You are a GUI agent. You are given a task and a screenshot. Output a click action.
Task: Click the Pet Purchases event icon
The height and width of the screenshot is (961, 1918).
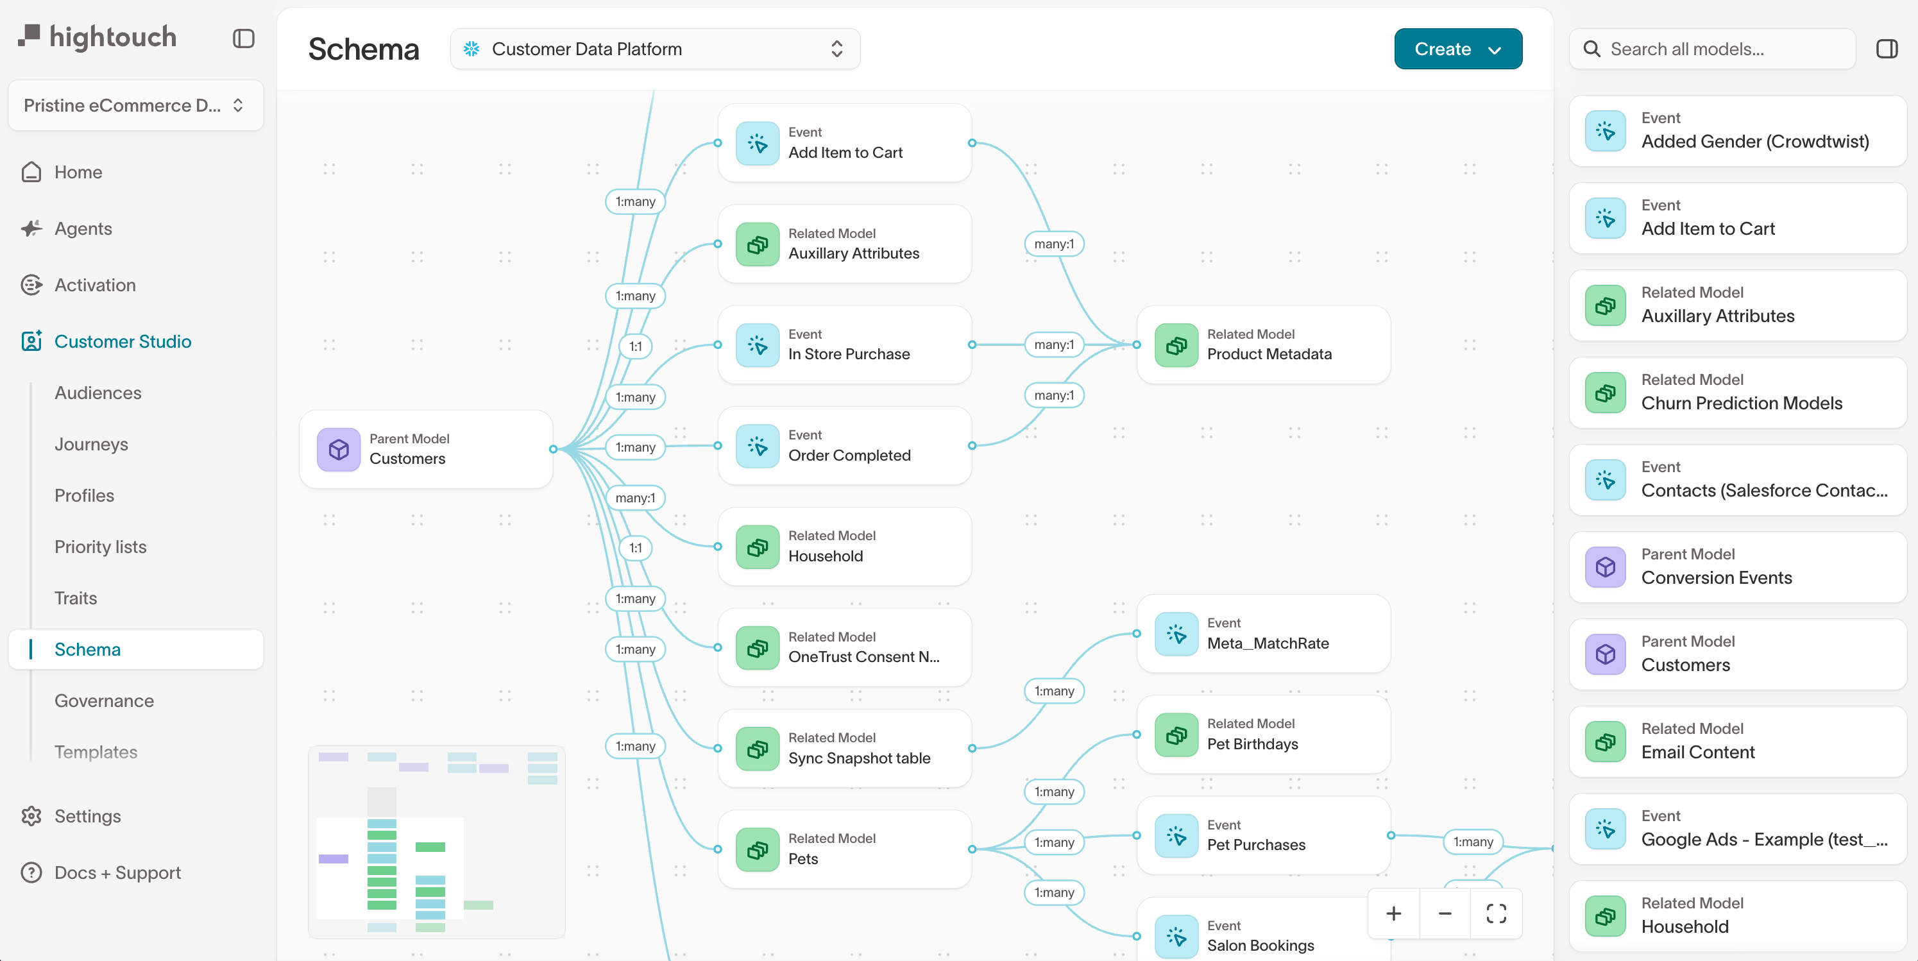(x=1176, y=835)
